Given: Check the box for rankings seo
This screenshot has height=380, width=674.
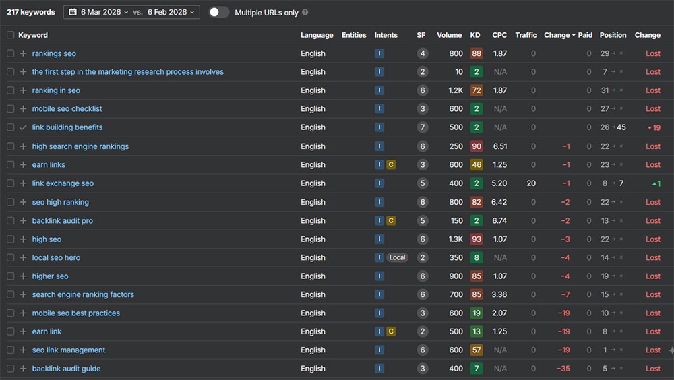Looking at the screenshot, I should [10, 53].
